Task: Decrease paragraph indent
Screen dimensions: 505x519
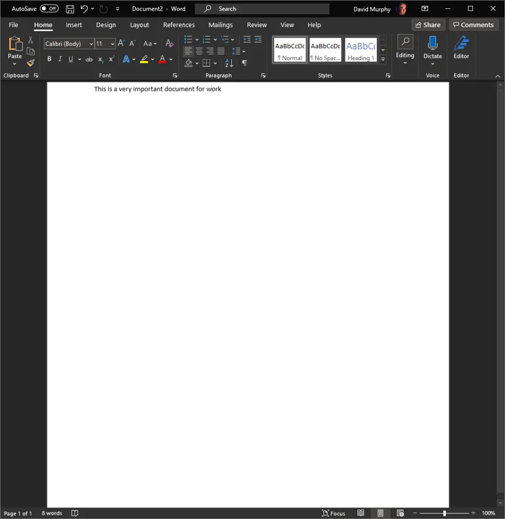Action: click(x=247, y=39)
